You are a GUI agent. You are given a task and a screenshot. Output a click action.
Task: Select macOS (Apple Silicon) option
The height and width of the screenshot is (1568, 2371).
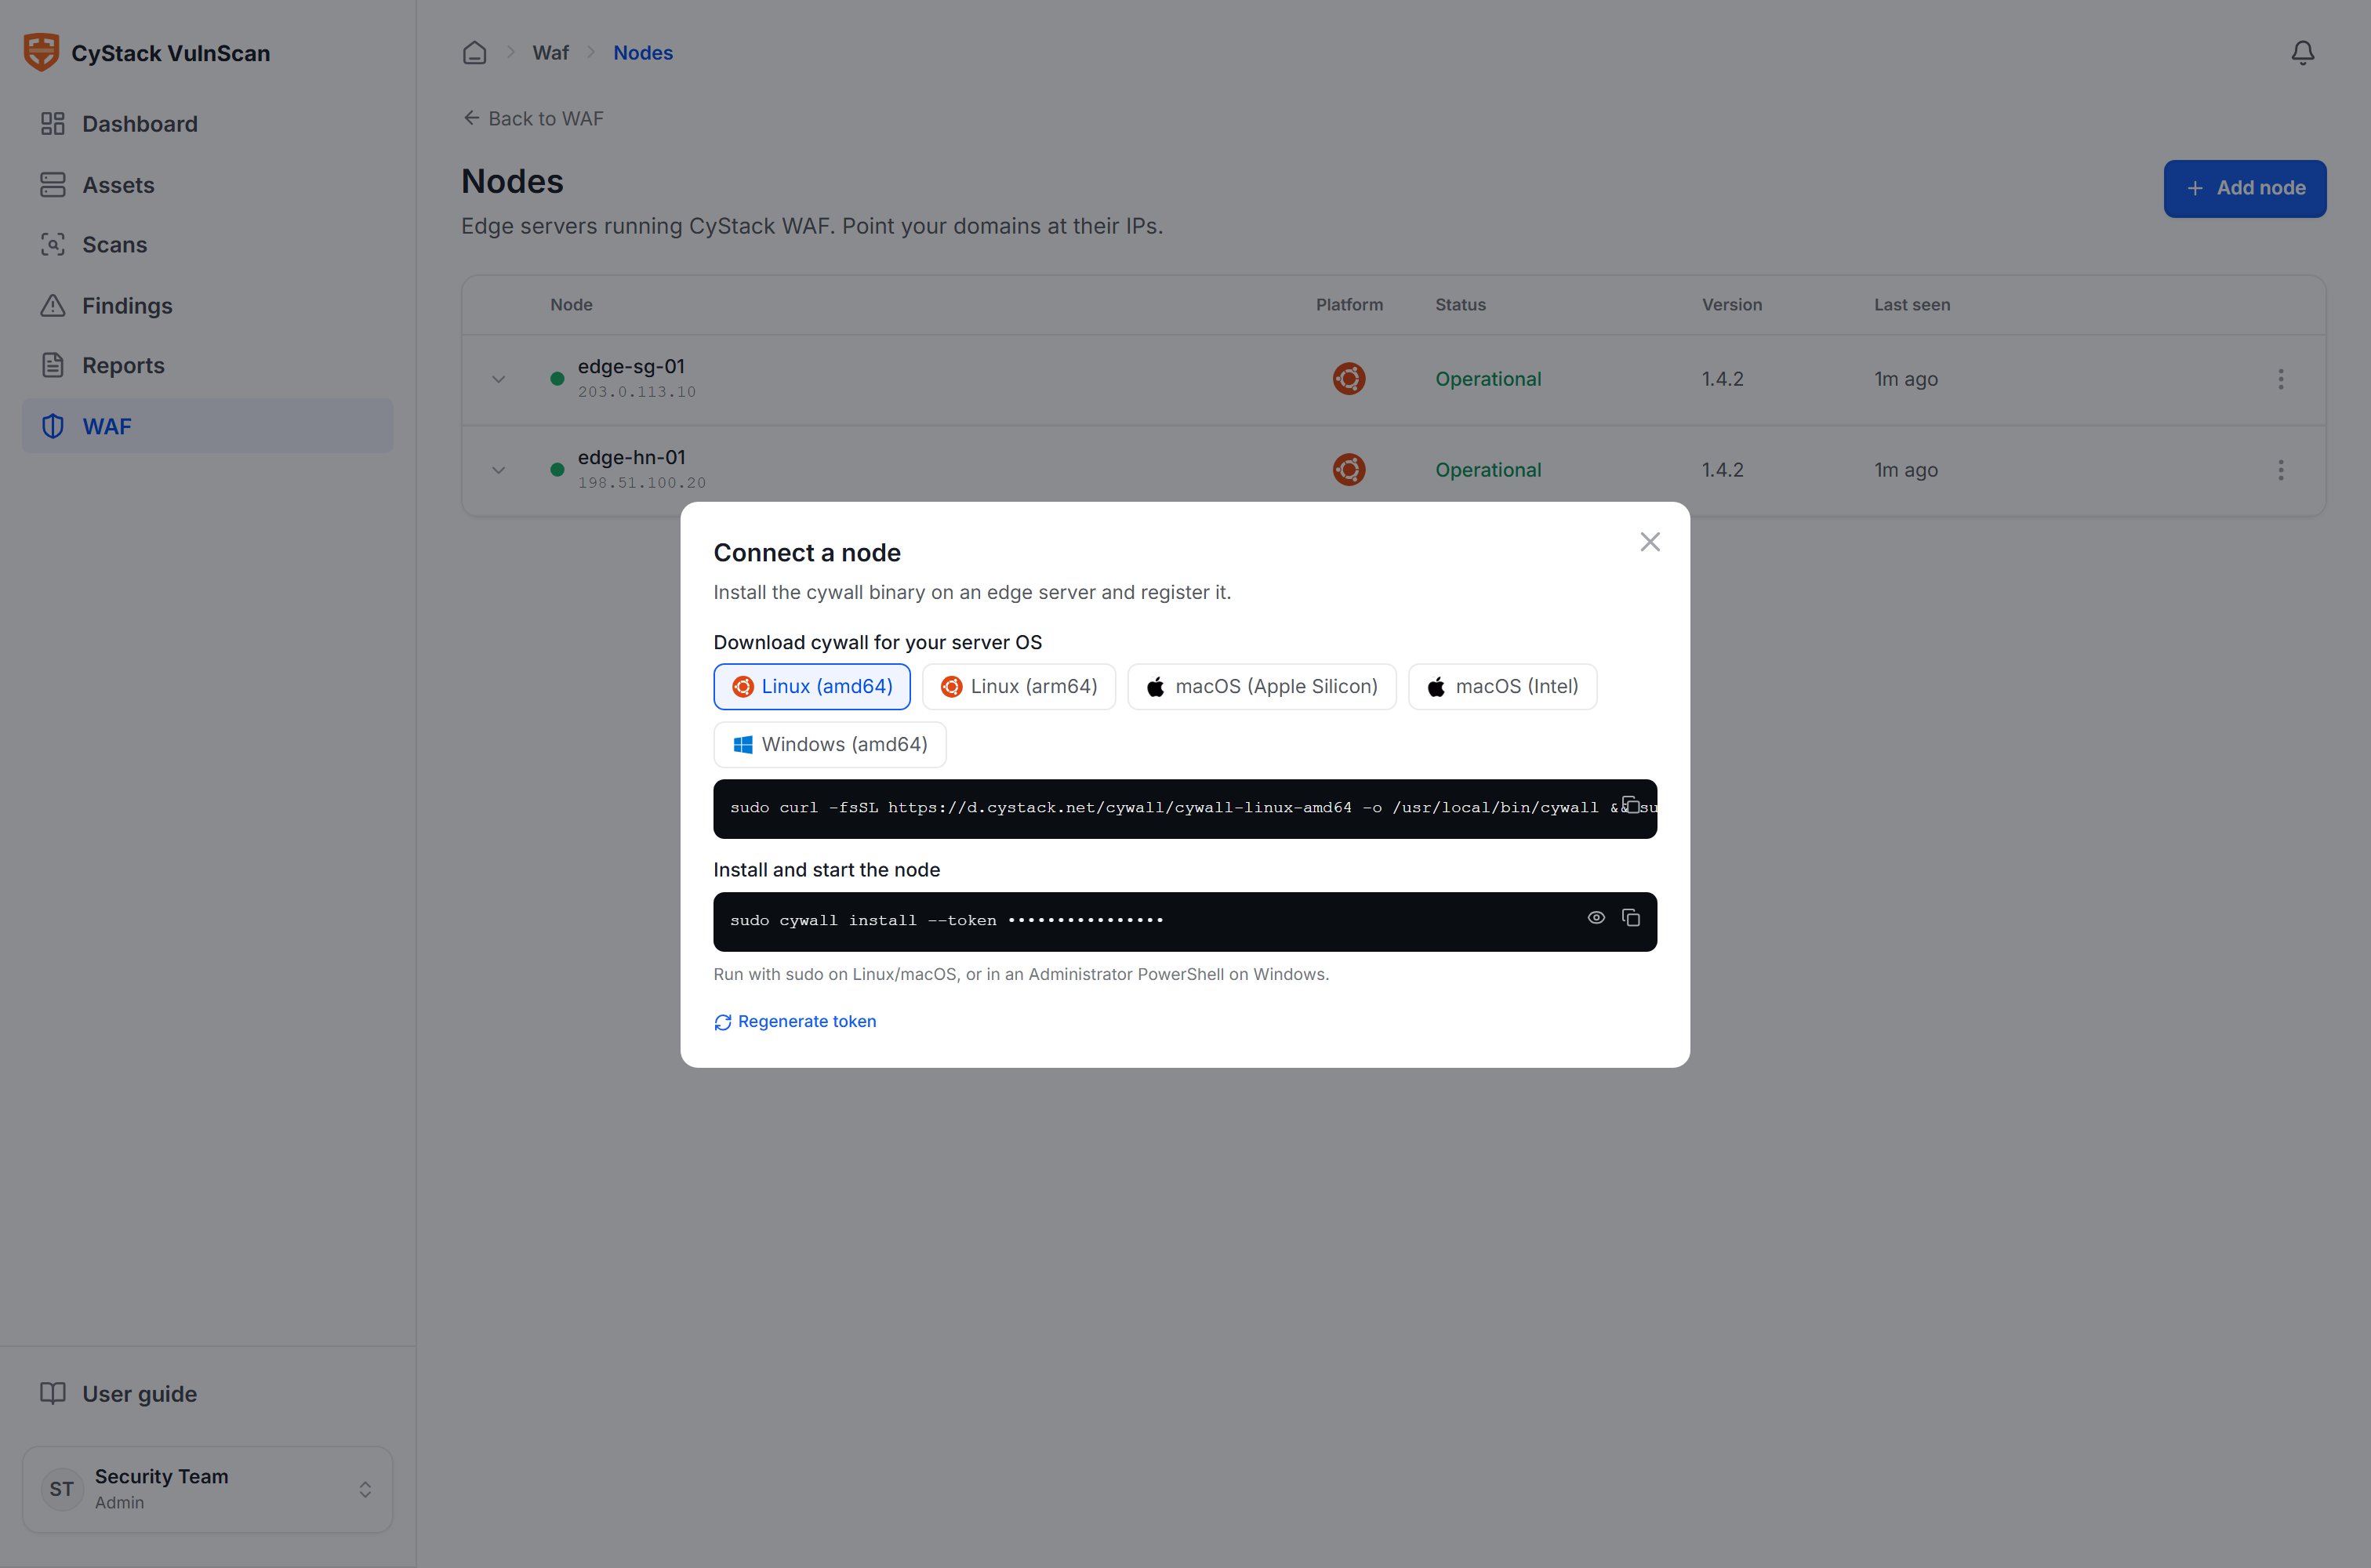[x=1262, y=687]
